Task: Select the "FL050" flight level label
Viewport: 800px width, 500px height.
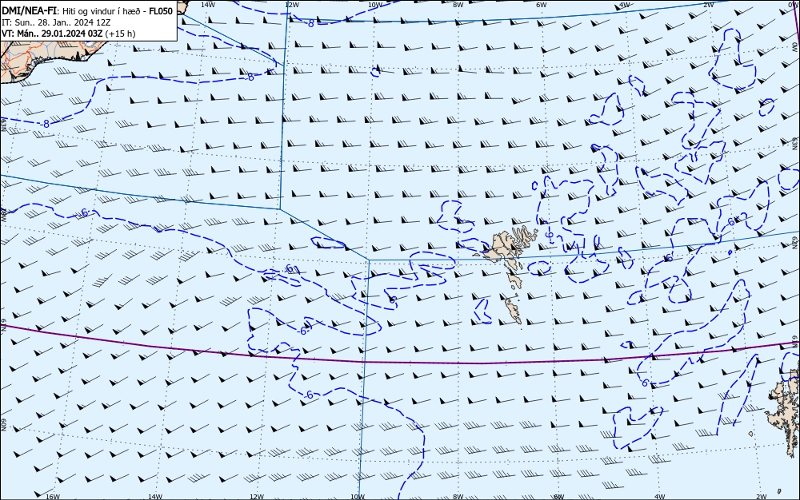Action: (x=161, y=11)
